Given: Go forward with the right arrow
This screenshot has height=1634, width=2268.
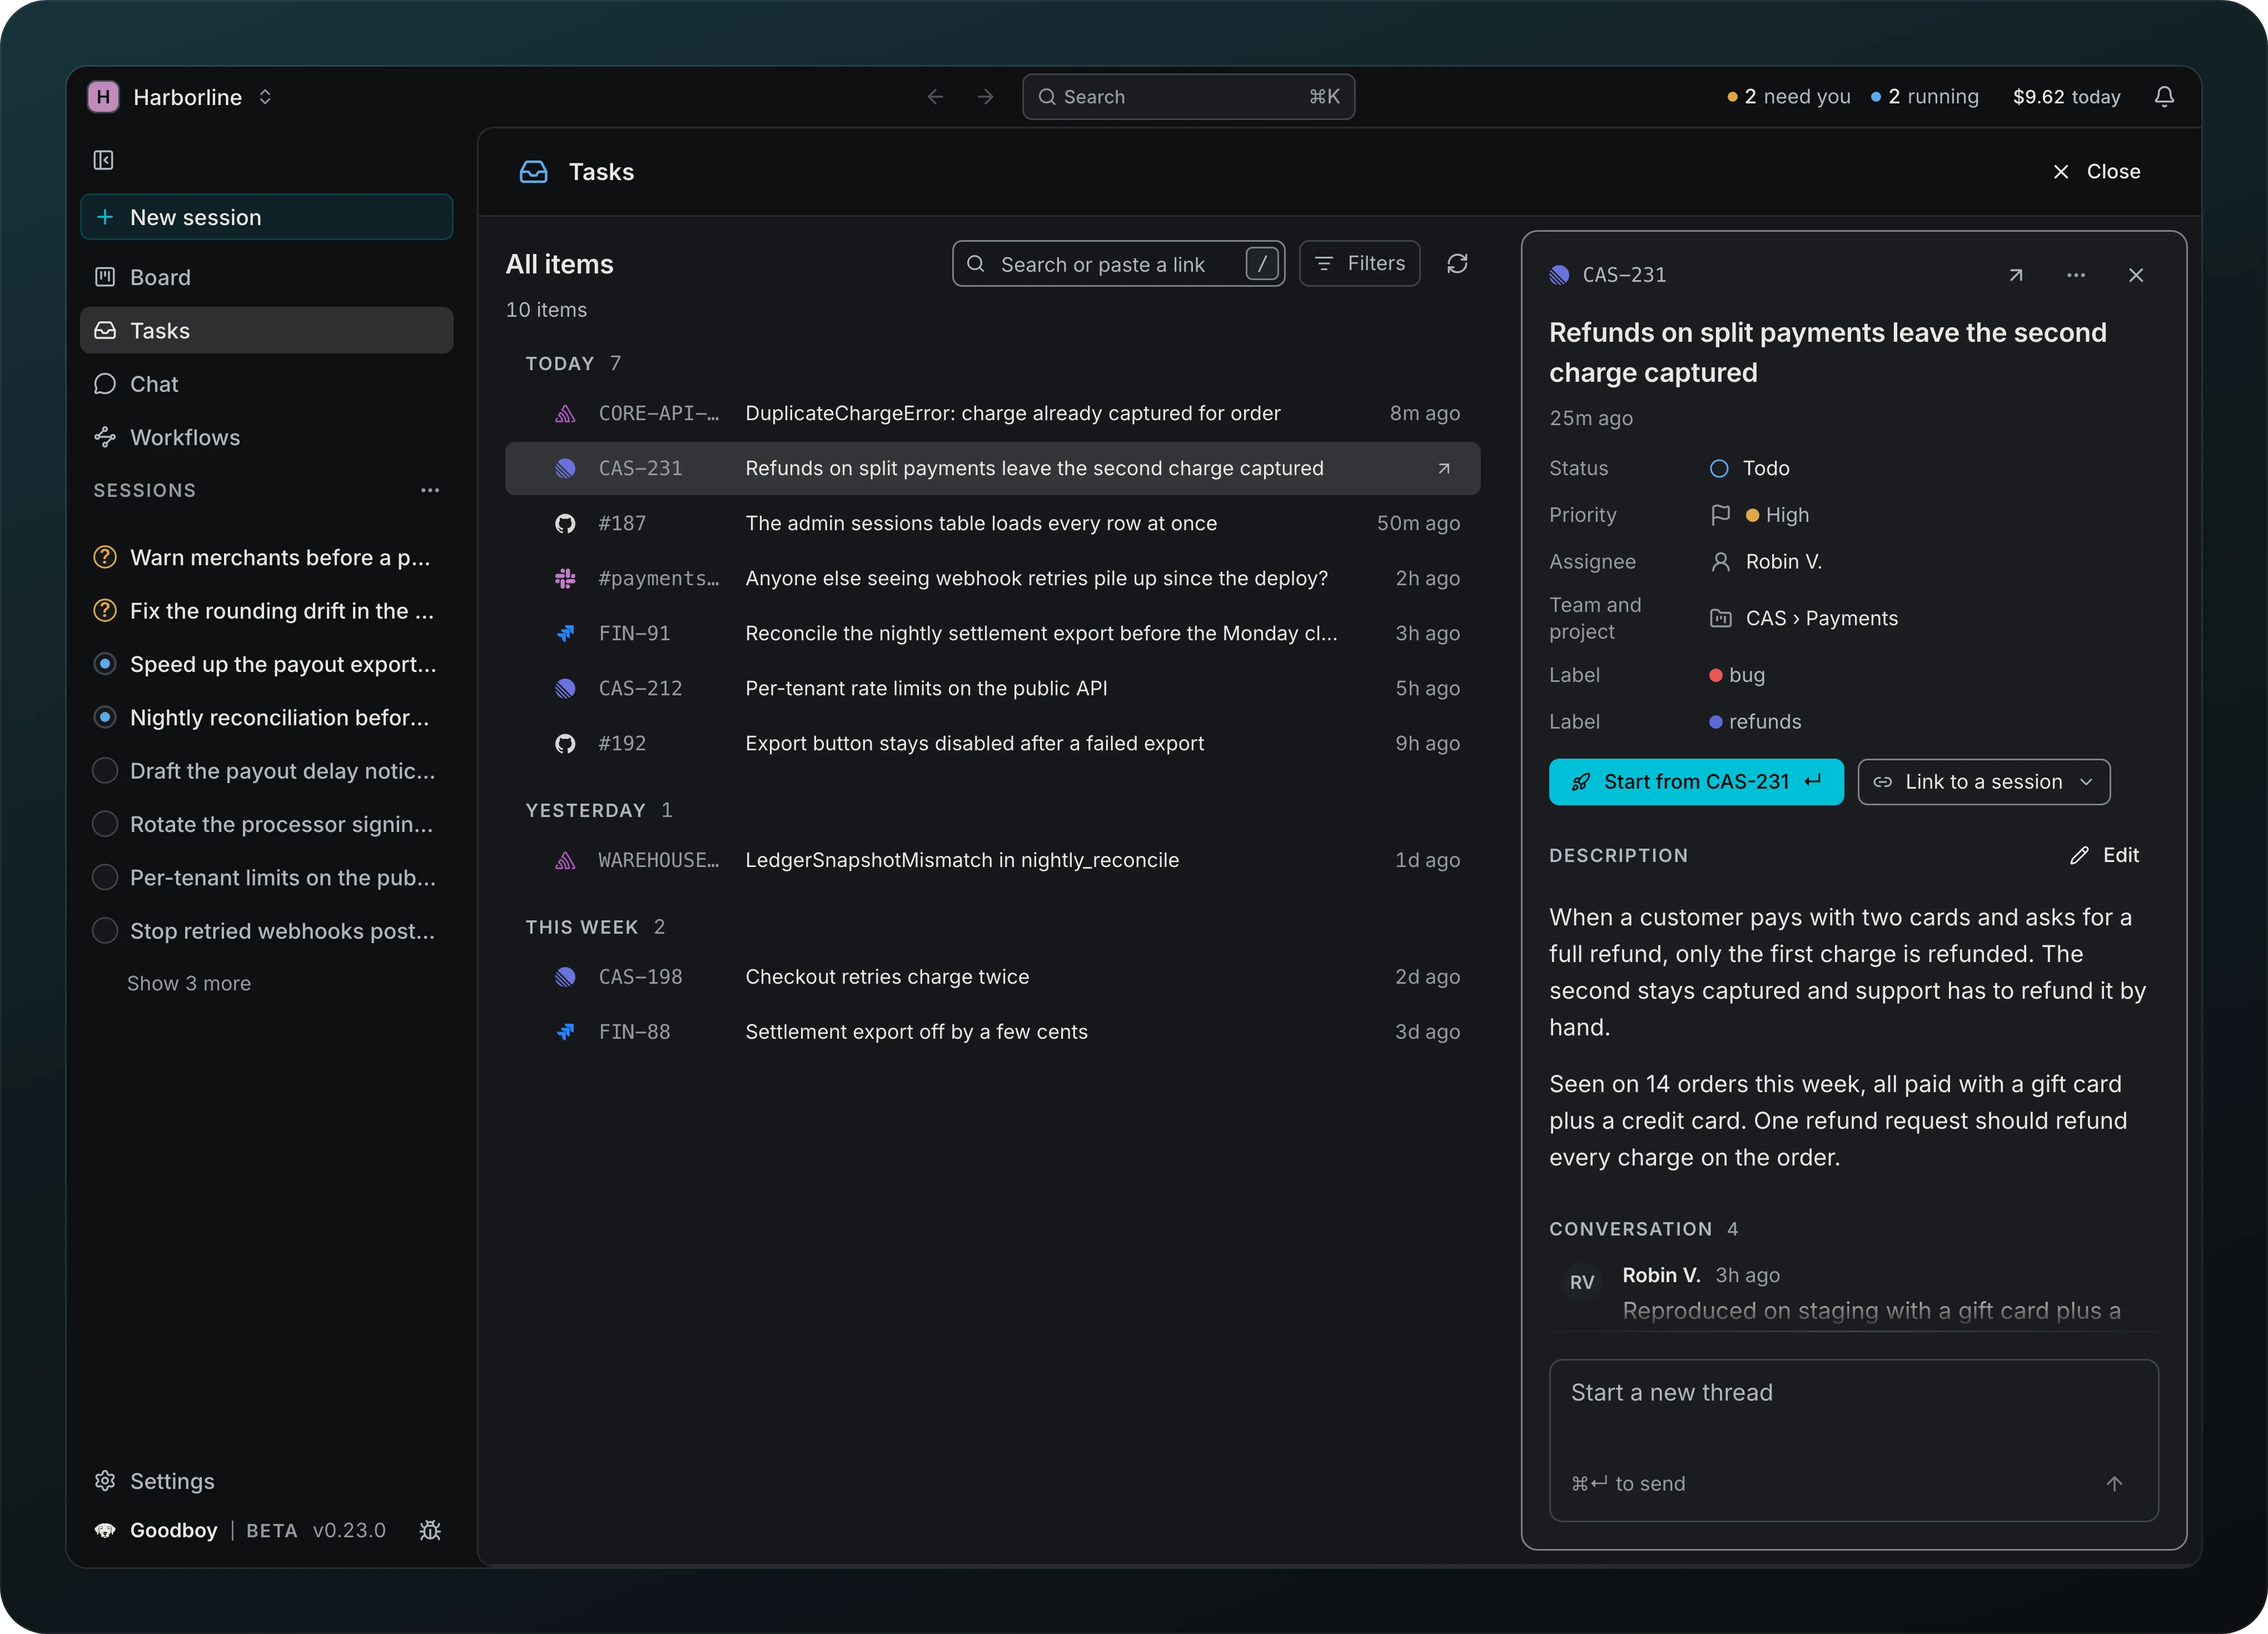Looking at the screenshot, I should click(985, 97).
